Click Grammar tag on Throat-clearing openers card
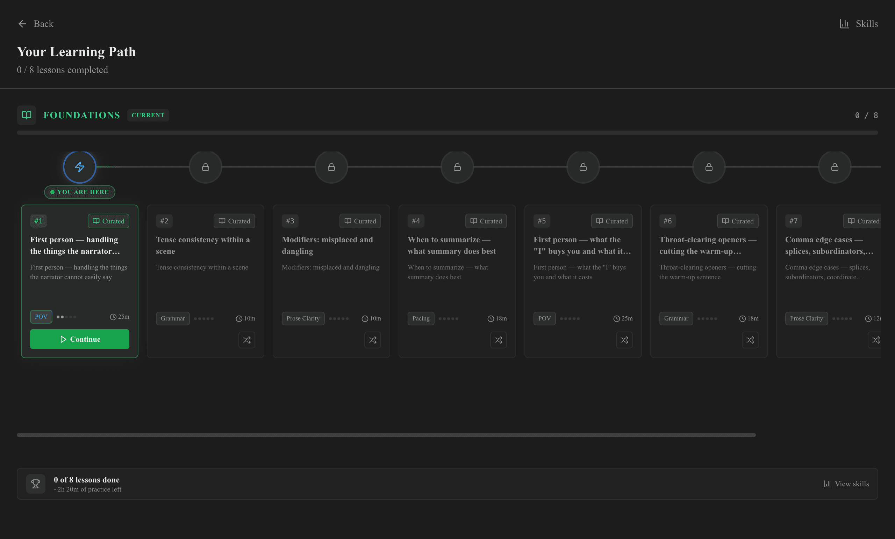The image size is (895, 539). pyautogui.click(x=676, y=318)
